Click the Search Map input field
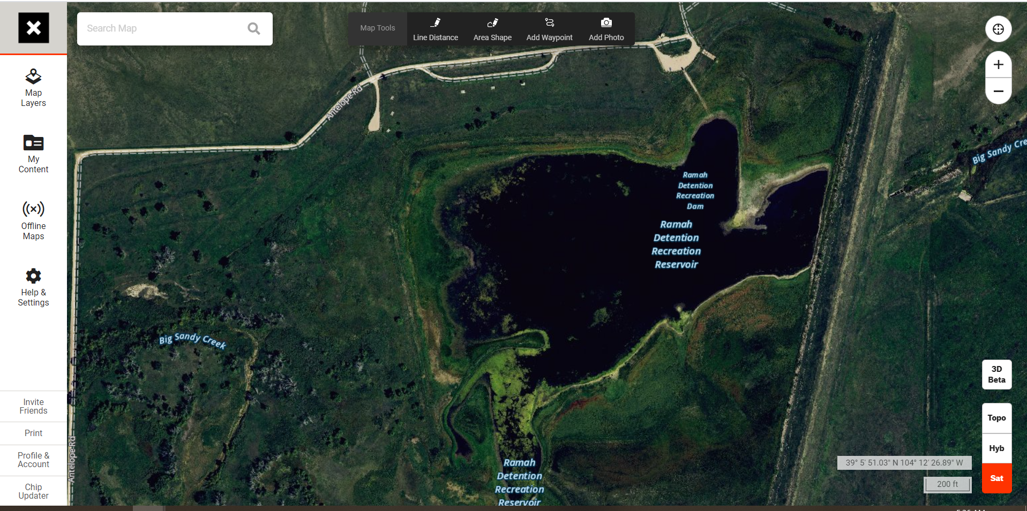Image resolution: width=1027 pixels, height=511 pixels. pyautogui.click(x=161, y=29)
